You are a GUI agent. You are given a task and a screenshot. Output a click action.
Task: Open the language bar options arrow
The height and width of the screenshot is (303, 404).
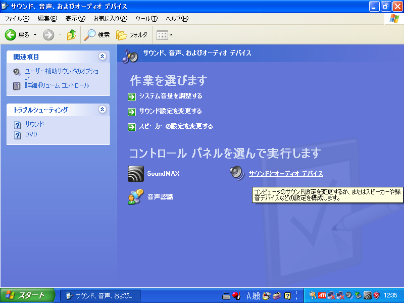296,298
